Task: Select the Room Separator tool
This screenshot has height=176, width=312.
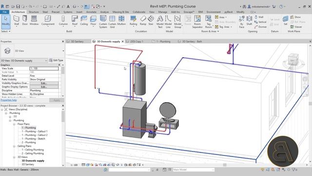Action: pos(197,22)
